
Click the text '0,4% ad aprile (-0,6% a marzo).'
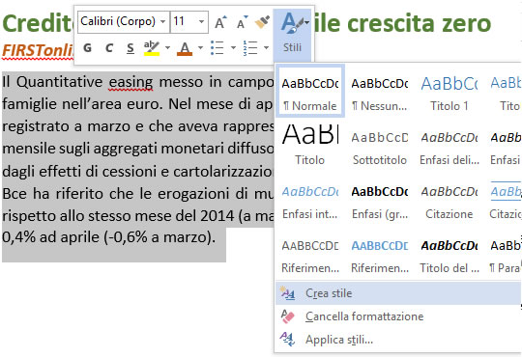[109, 237]
